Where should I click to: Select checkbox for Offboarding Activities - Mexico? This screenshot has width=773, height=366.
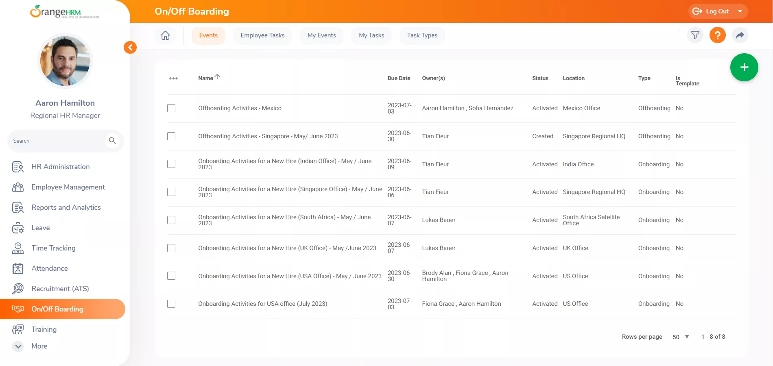pyautogui.click(x=171, y=108)
